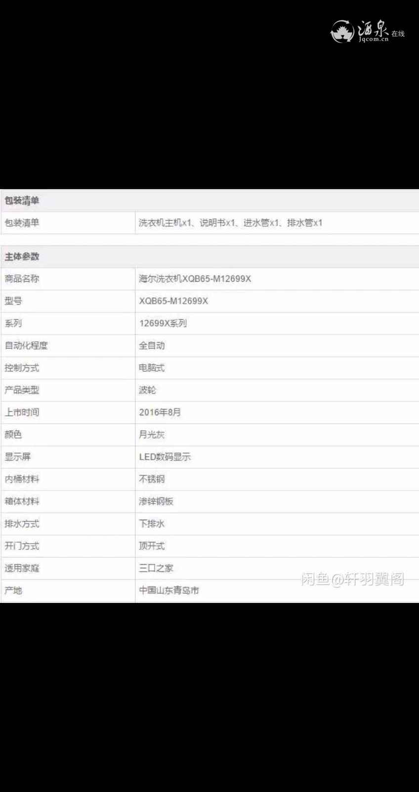Click the 包装清单 section header
419x792 pixels.
(x=209, y=200)
